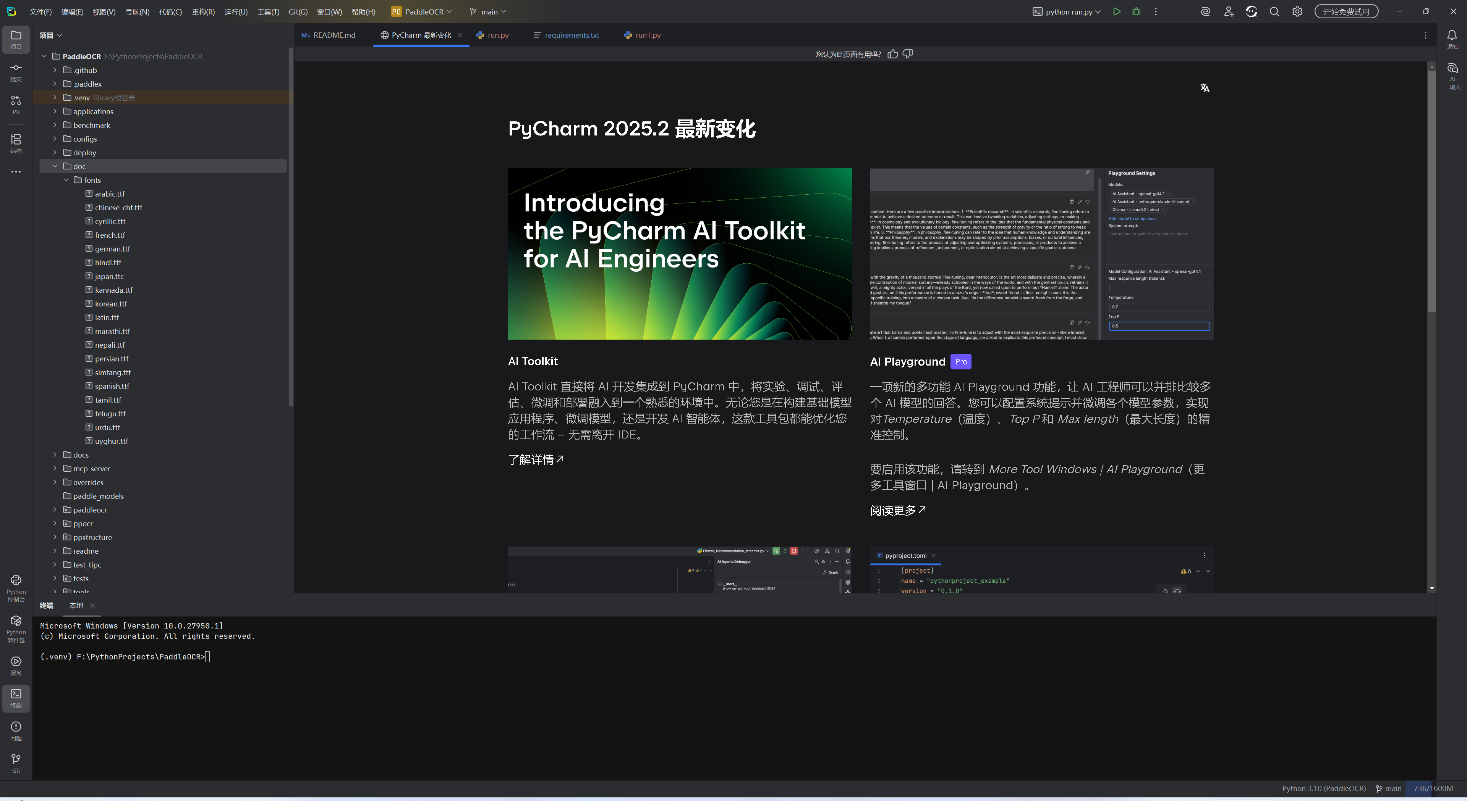Screen dimensions: 1467x801
Task: Switch to the README.md tab
Action: click(x=329, y=35)
